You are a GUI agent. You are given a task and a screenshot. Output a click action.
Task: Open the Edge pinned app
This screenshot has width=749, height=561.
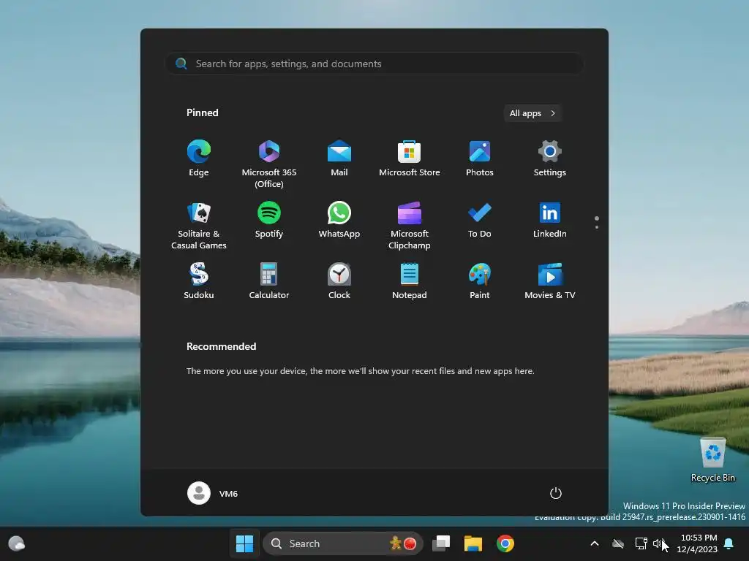click(x=199, y=159)
